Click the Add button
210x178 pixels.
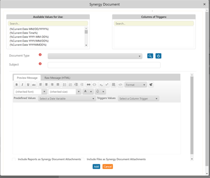(x=96, y=167)
